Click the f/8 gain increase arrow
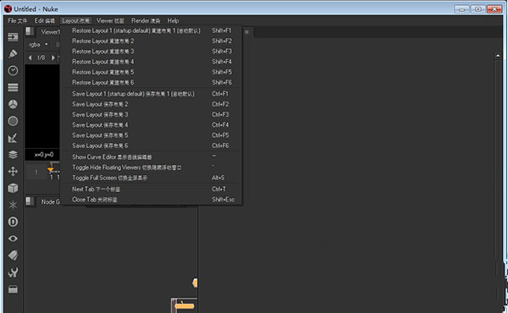 tap(52, 58)
